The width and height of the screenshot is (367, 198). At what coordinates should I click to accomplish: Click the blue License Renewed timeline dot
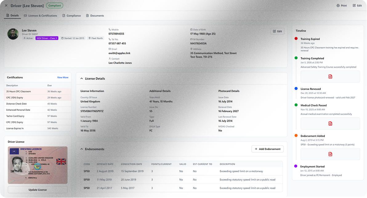[296, 89]
